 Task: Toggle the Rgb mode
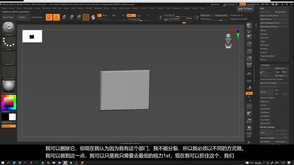point(114,16)
